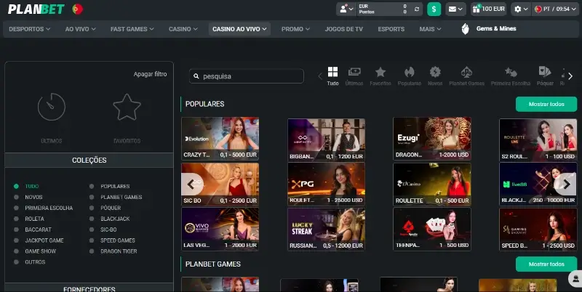
Task: Click the Tudo grid icon filter
Action: pos(332,76)
